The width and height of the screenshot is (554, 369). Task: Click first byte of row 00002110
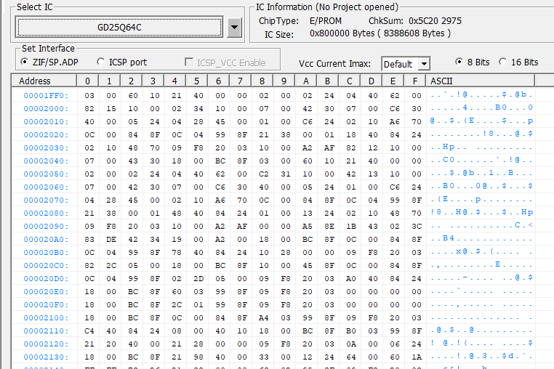[x=89, y=331]
